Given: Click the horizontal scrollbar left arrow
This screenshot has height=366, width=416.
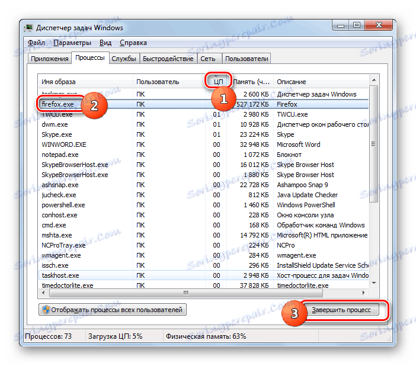Looking at the screenshot, I should pos(43,293).
